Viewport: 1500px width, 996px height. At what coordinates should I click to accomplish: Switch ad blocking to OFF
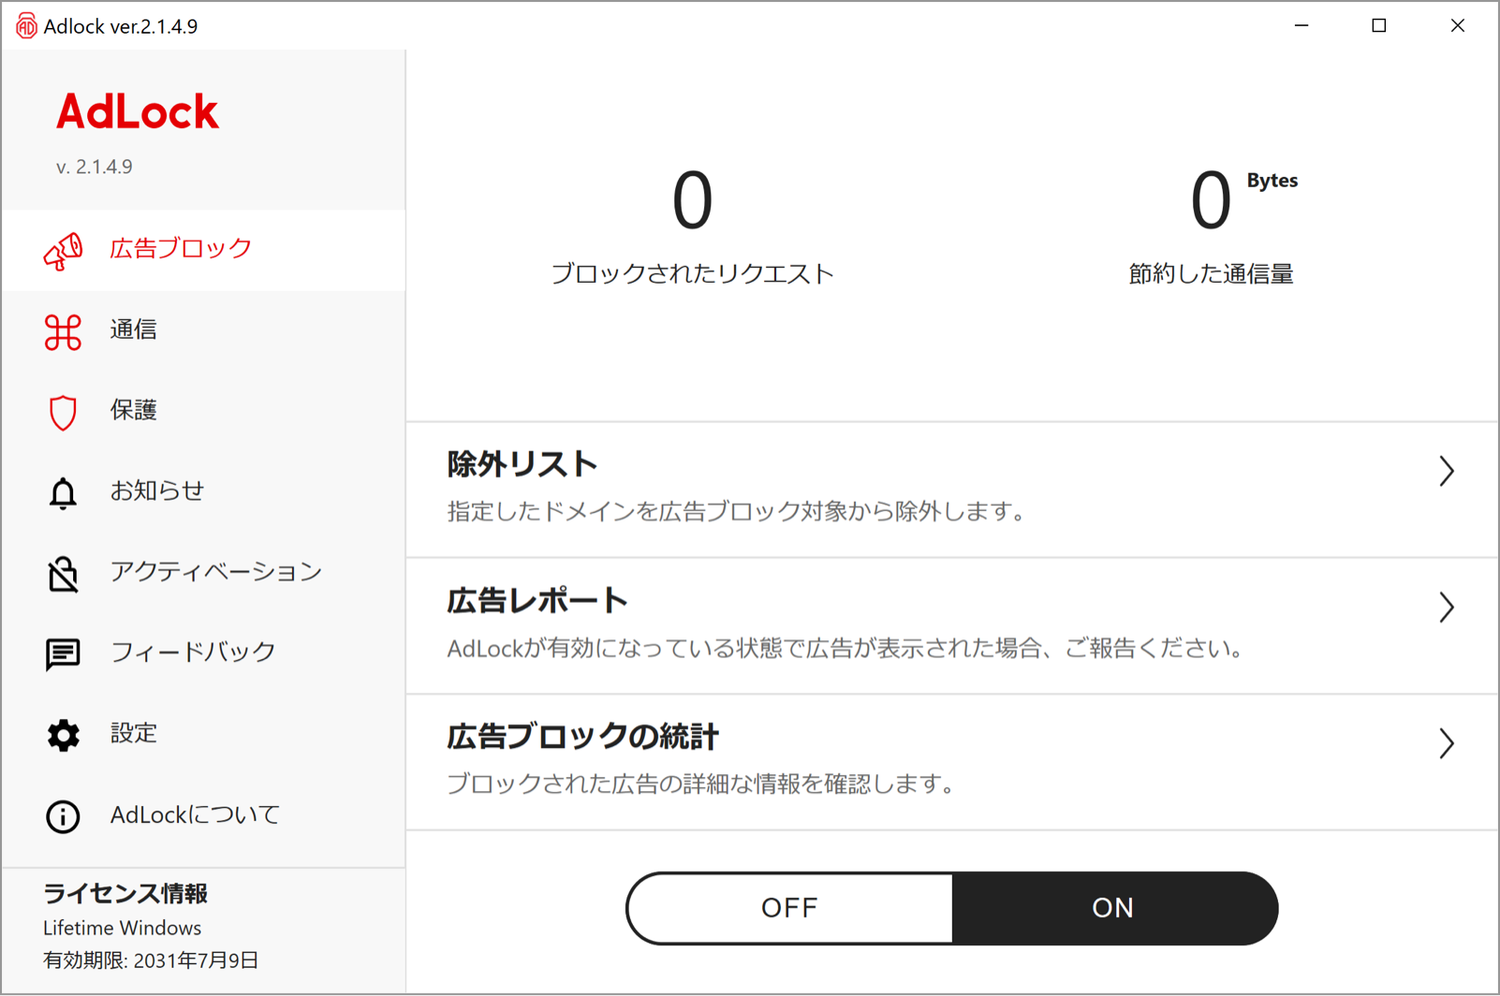[x=789, y=908]
